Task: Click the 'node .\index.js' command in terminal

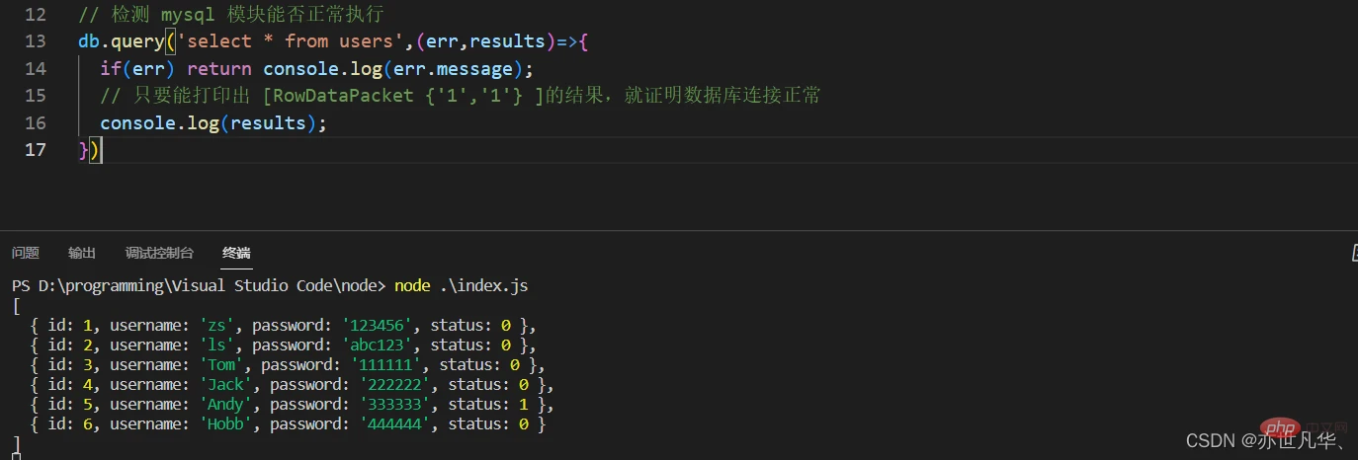Action: coord(462,285)
